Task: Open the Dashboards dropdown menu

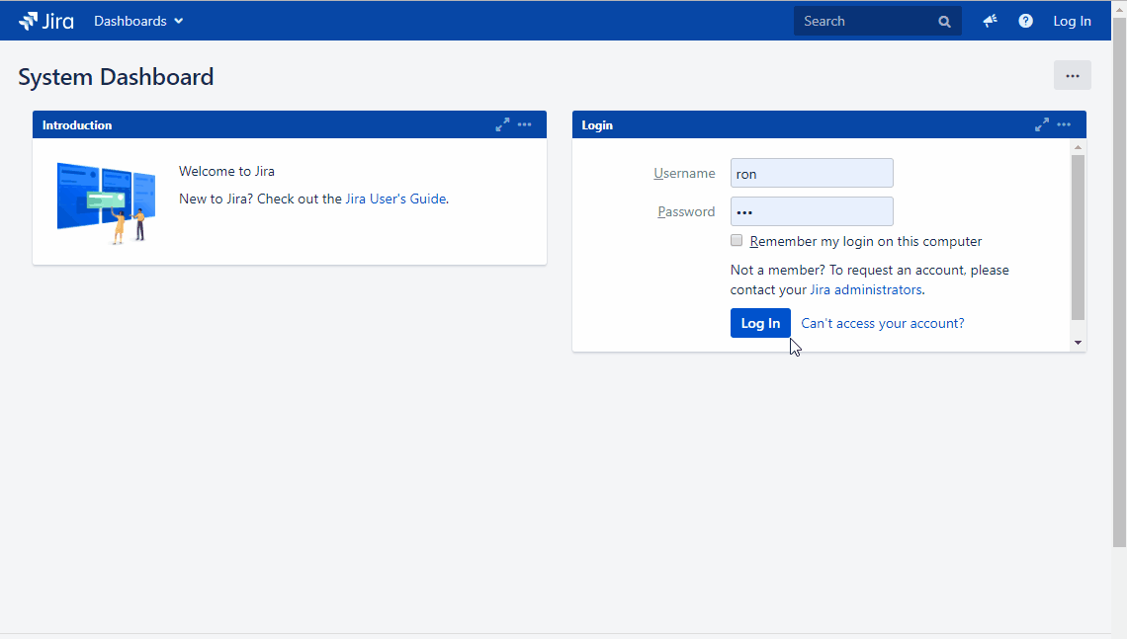Action: coord(137,20)
